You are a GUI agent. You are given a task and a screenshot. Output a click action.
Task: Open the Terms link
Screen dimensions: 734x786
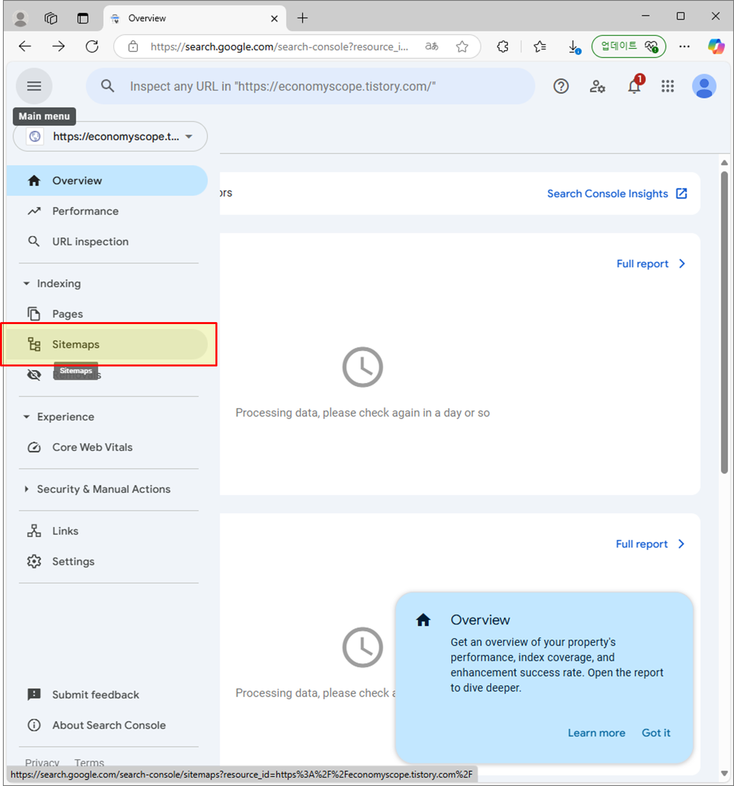pyautogui.click(x=89, y=762)
